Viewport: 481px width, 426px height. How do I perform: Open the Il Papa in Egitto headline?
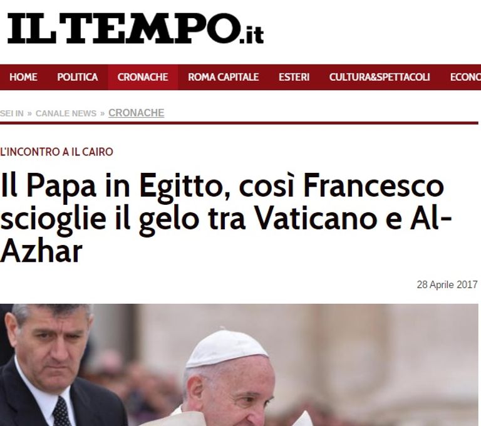click(225, 218)
